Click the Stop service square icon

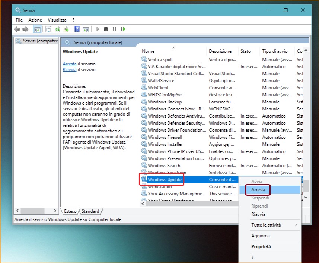coord(106,29)
